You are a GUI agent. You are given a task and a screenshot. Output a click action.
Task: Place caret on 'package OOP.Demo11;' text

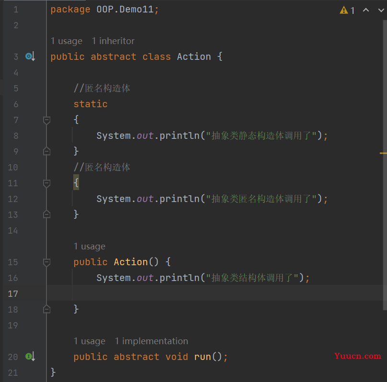point(104,10)
